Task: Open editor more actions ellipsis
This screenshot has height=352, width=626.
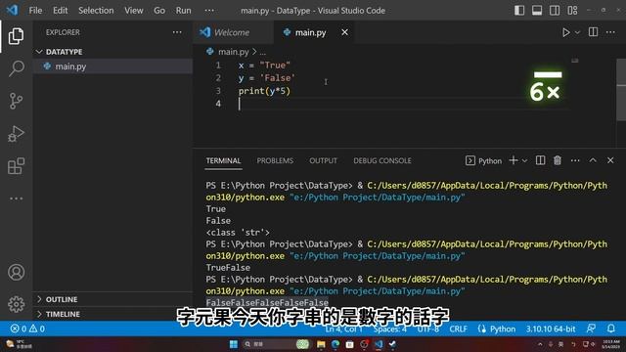Action: (x=610, y=32)
